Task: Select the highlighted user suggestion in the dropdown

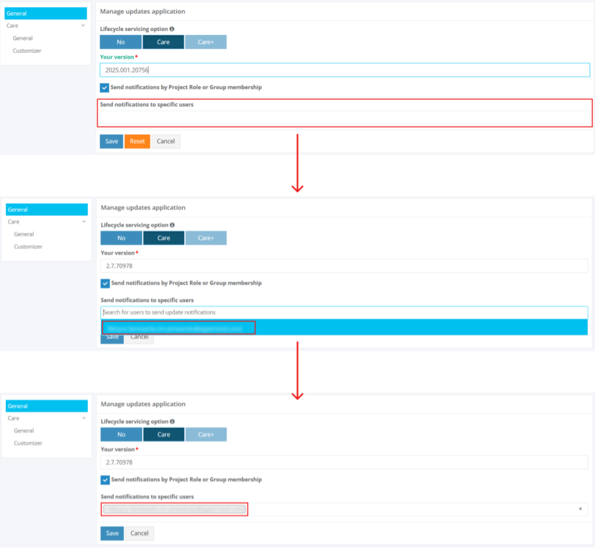Action: coord(178,328)
